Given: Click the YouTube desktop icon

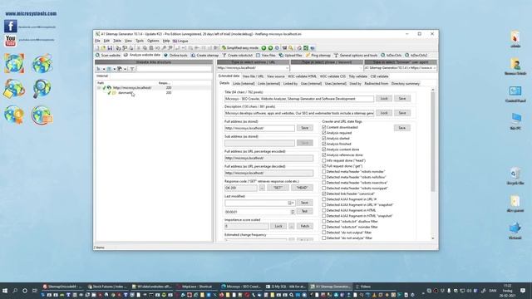Looking at the screenshot, I should tap(11, 41).
